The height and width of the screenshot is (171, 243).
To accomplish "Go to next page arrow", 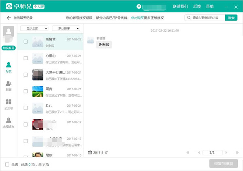I will pos(226,152).
